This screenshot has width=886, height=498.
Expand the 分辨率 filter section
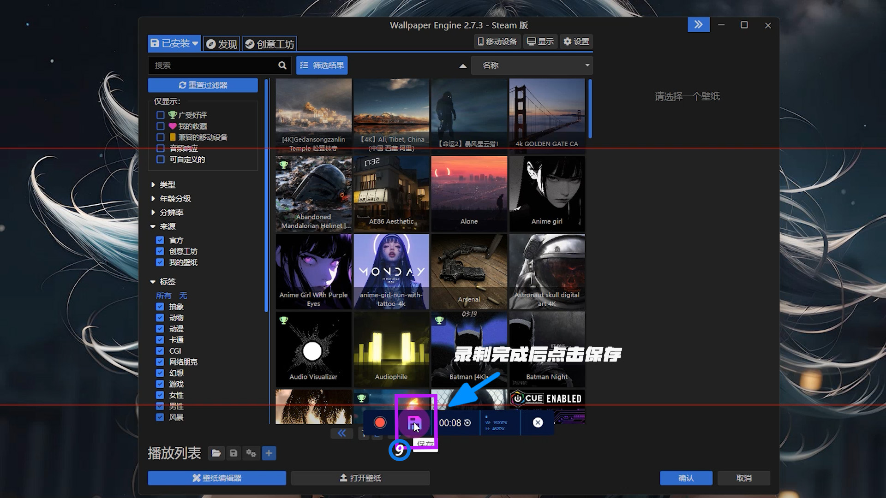tap(167, 213)
